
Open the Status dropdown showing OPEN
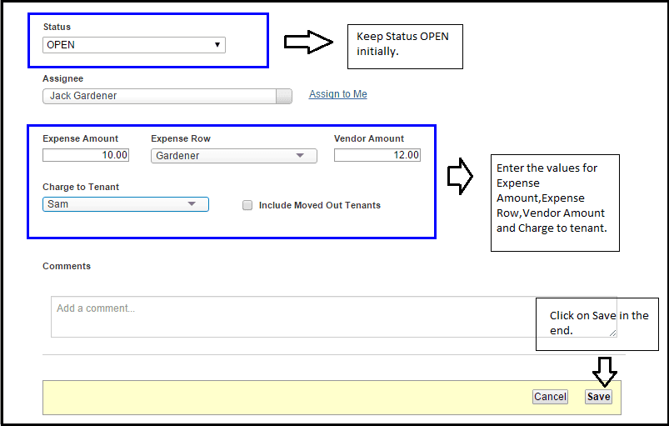tap(133, 45)
